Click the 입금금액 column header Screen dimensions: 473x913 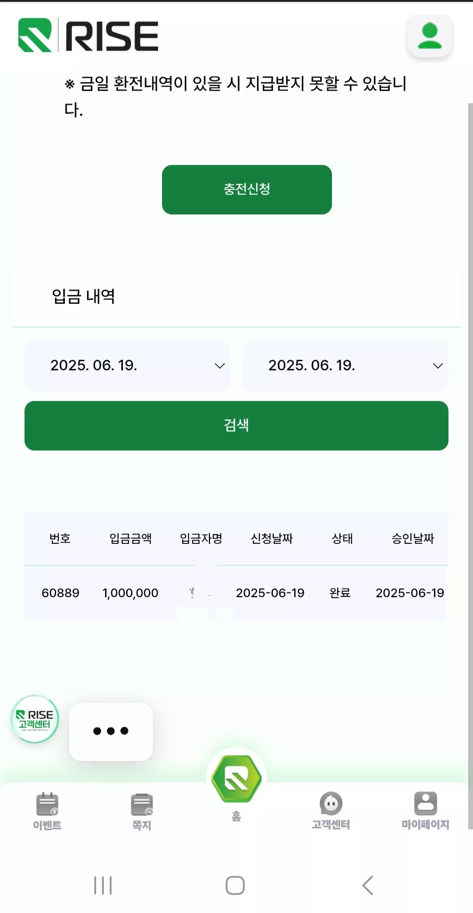point(131,539)
